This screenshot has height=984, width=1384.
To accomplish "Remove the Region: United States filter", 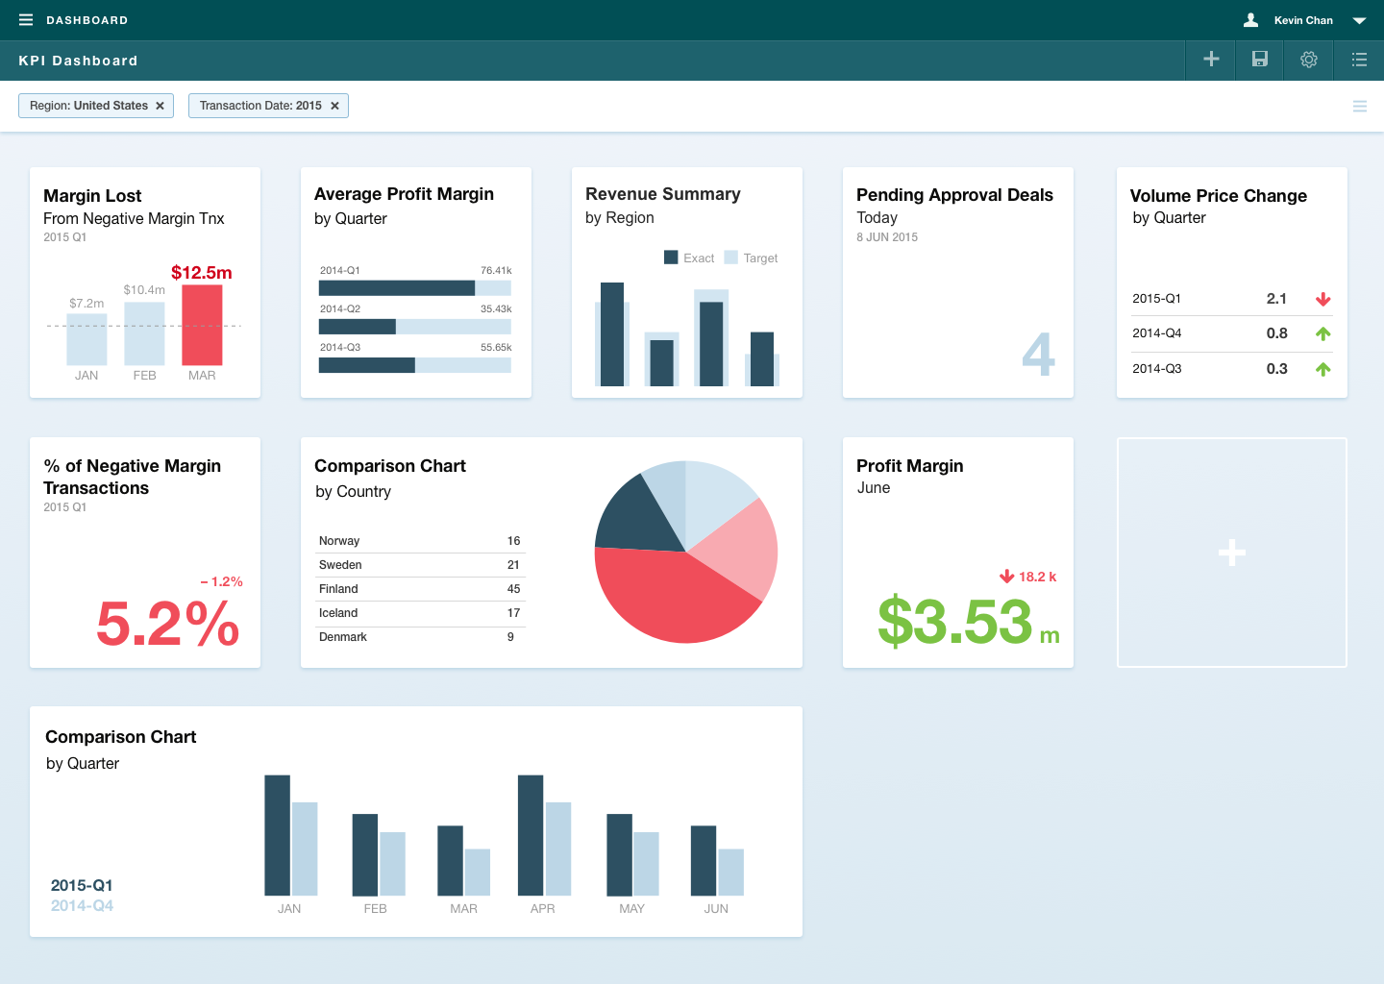I will coord(161,106).
